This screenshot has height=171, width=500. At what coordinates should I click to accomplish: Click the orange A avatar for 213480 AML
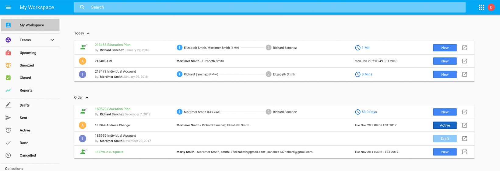83,61
